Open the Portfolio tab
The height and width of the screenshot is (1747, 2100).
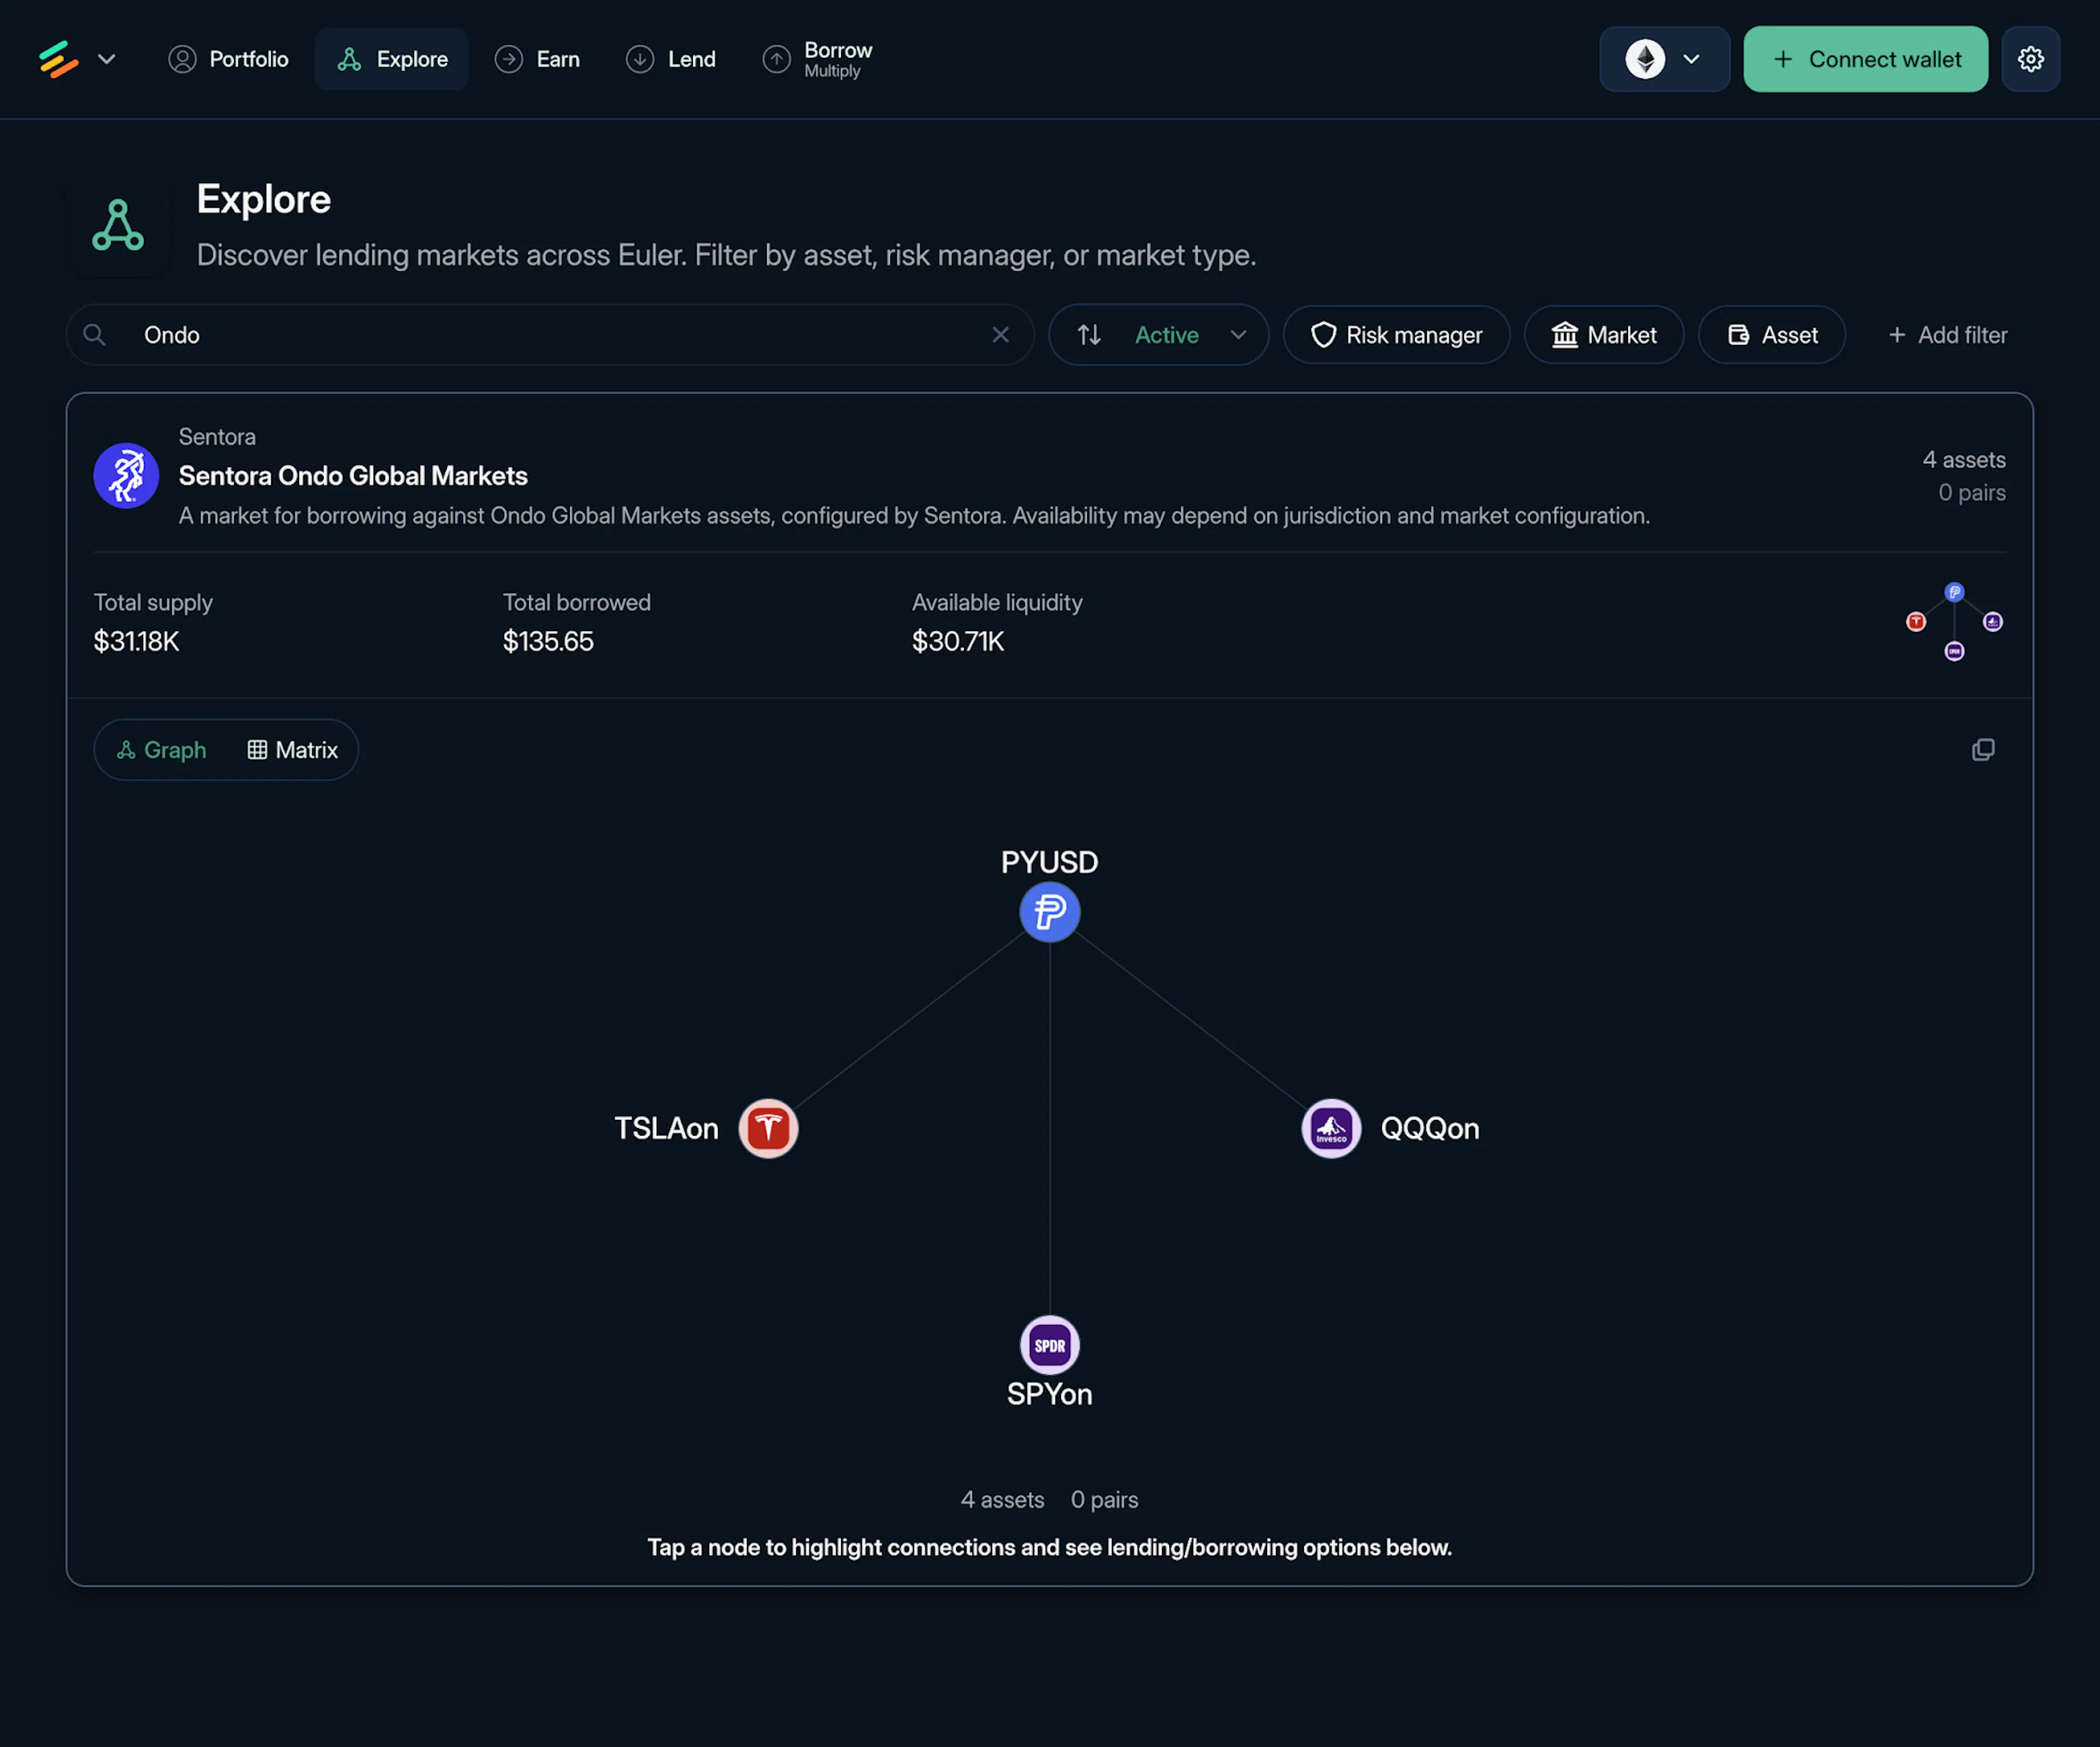228,59
